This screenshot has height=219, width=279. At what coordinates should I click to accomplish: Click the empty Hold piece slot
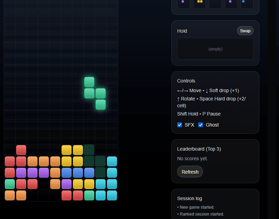point(215,49)
